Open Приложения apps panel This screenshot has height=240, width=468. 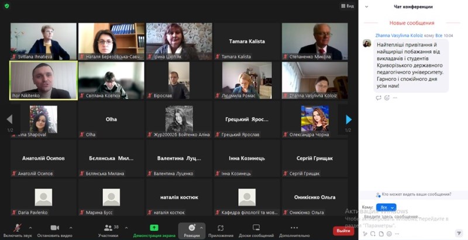(221, 231)
